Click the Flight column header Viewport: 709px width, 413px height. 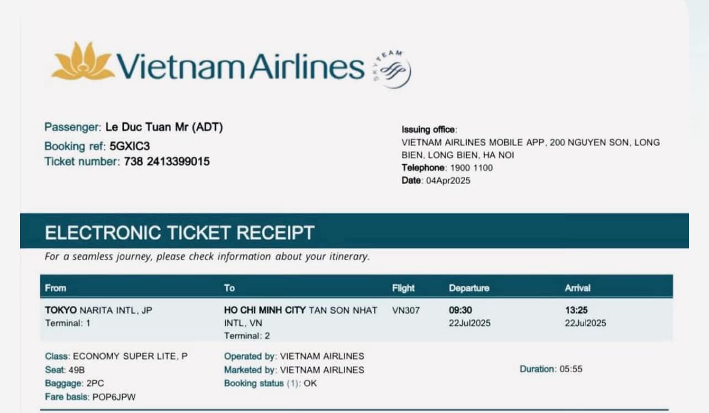pyautogui.click(x=403, y=288)
